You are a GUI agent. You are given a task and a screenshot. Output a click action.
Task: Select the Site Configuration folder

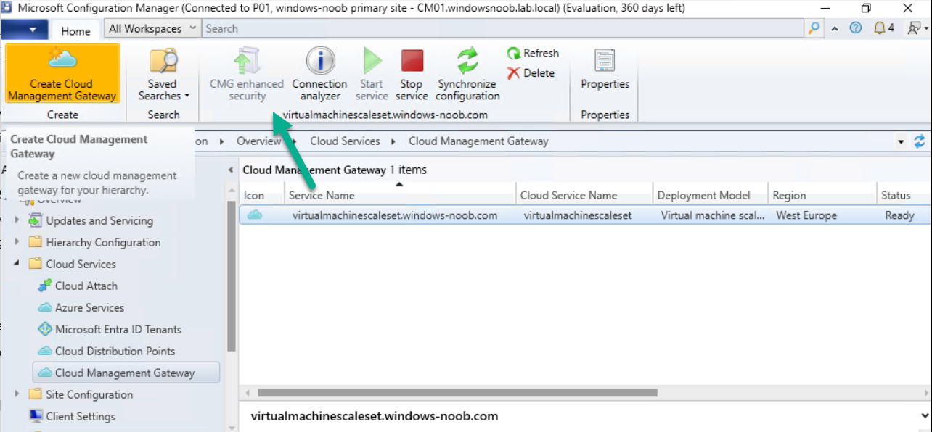coord(89,395)
